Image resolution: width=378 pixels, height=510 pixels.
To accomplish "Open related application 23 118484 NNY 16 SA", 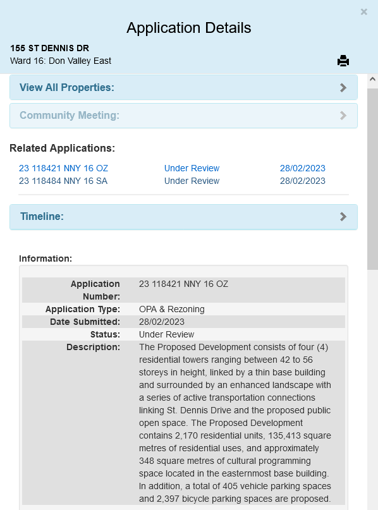I will point(63,181).
